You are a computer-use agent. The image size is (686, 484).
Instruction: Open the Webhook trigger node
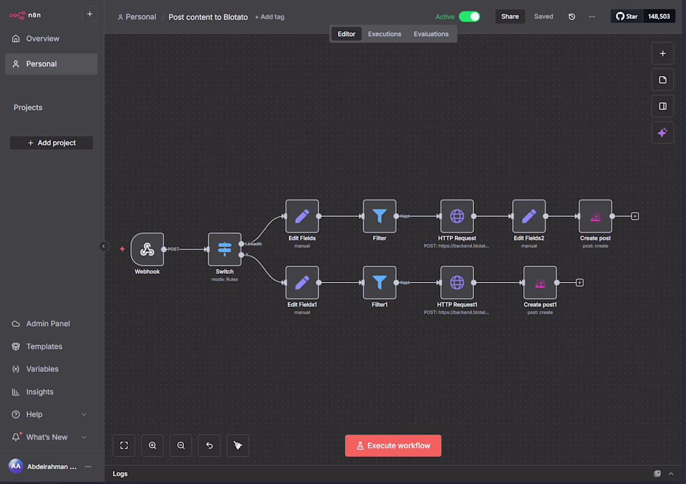(x=147, y=249)
